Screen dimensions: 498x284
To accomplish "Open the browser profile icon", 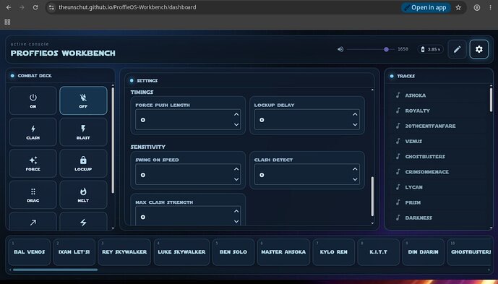I will [477, 8].
